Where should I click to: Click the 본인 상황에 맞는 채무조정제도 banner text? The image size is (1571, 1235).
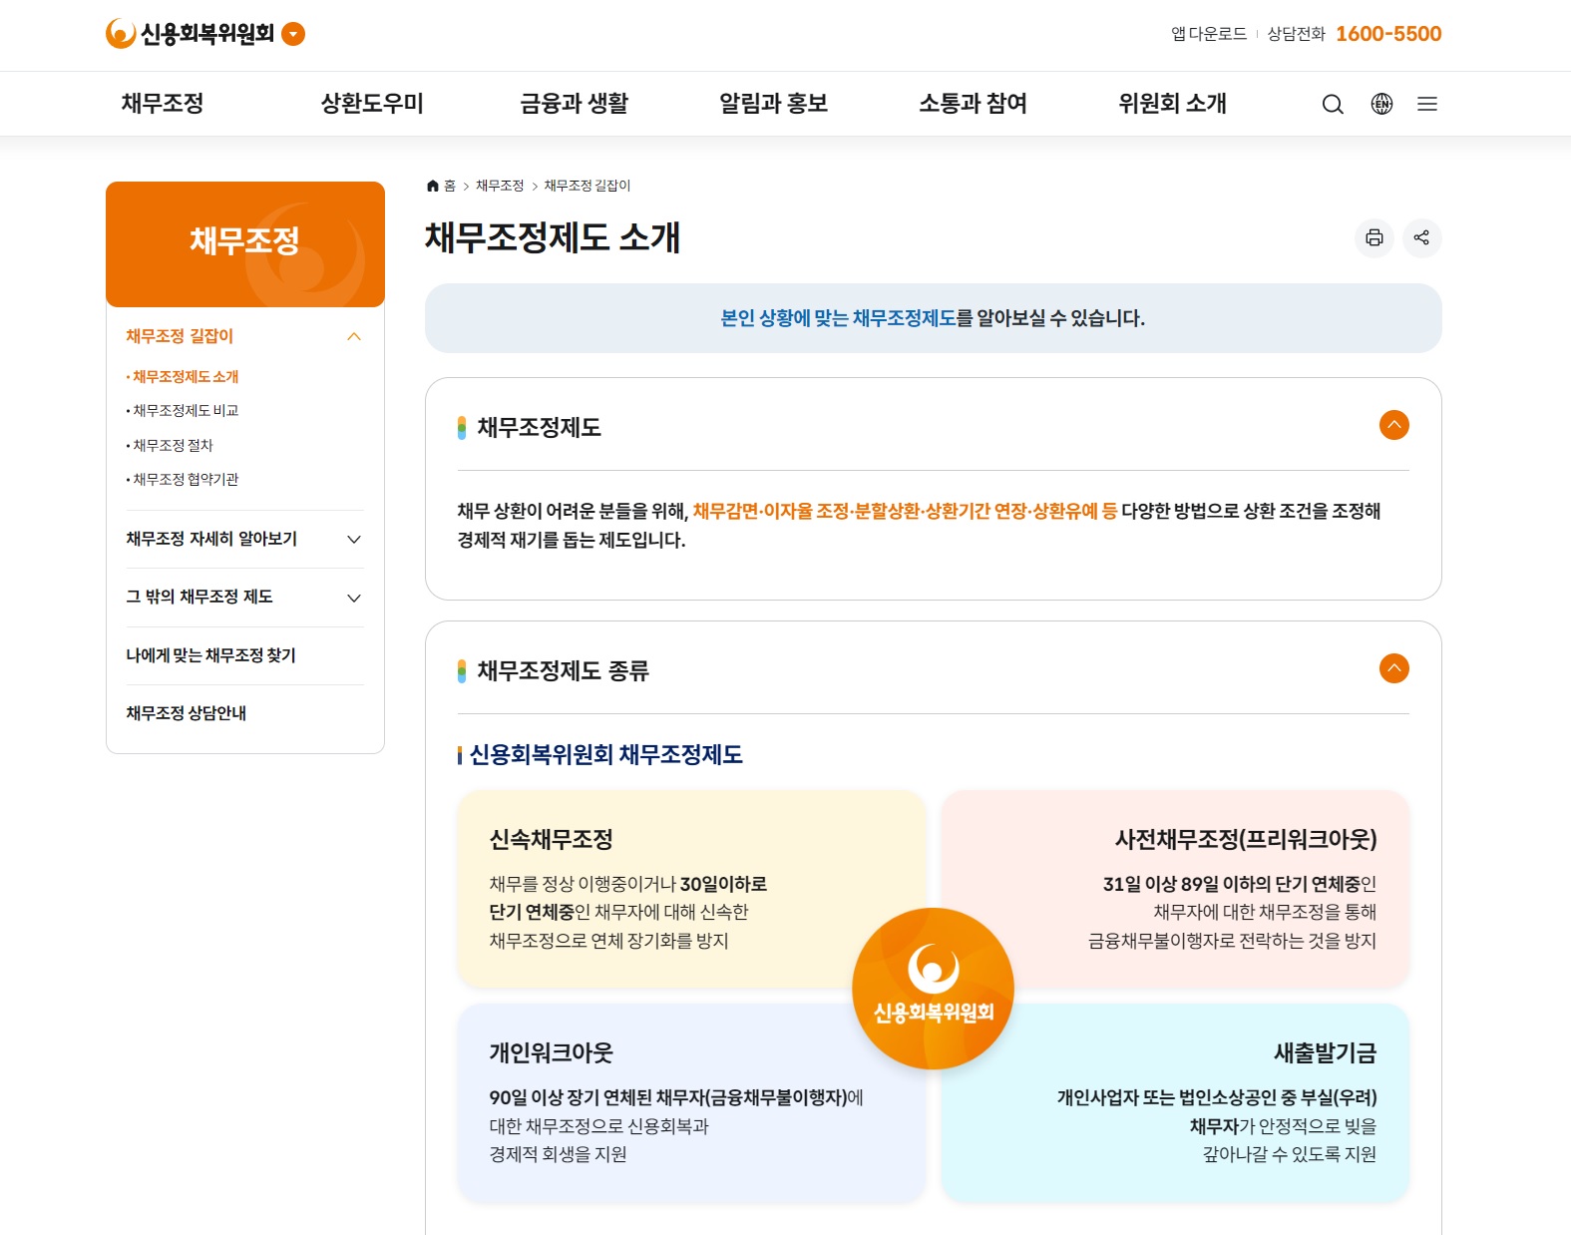(x=934, y=318)
